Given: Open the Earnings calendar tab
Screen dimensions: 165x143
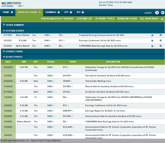Looking at the screenshot, I should [53, 12].
